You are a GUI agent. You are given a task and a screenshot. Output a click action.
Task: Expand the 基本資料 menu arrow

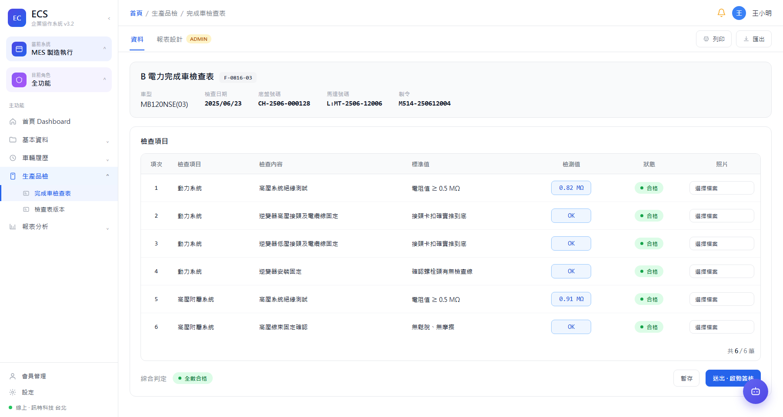pos(107,142)
